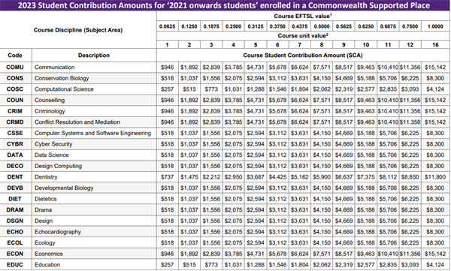Click the 'Course unit value' heading
Viewport: 451px width, 271px height.
click(303, 35)
